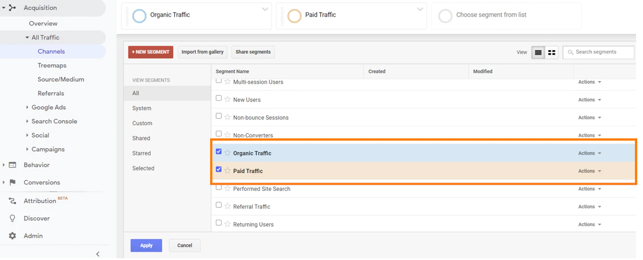Click the Conversions flag icon
643x260 pixels.
13,183
